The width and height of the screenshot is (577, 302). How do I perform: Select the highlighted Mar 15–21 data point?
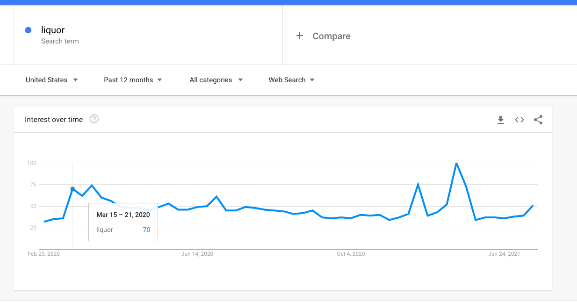(72, 189)
